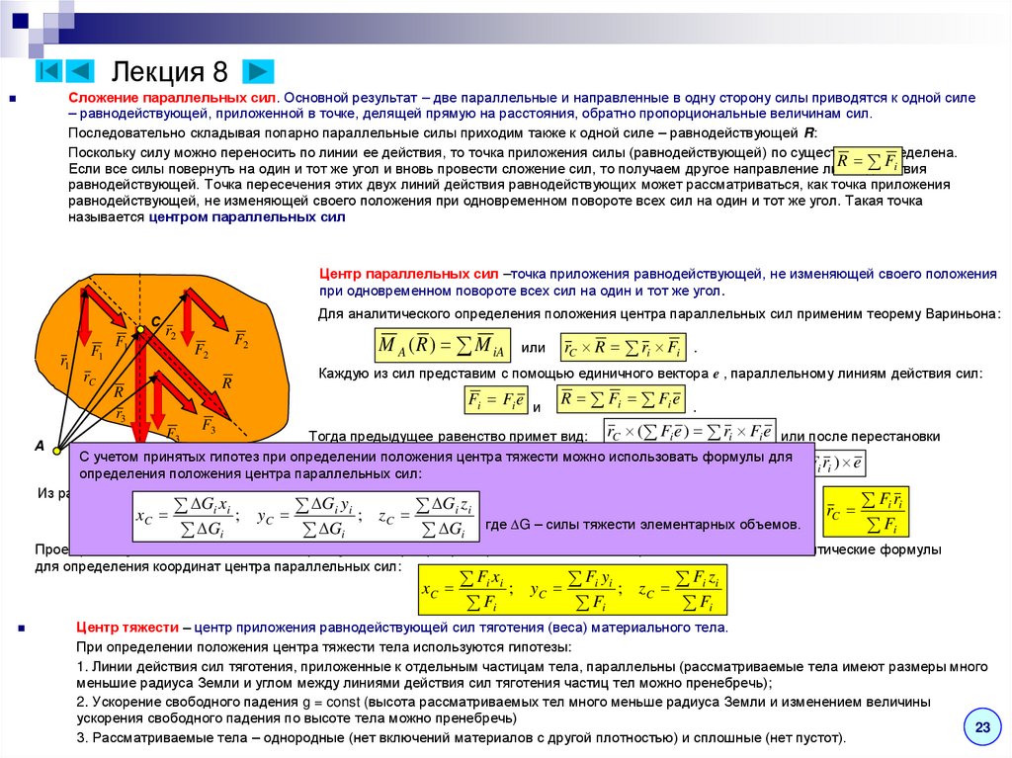
Task: Click line 'При определении положения центра тяжести тела'
Action: tap(323, 647)
